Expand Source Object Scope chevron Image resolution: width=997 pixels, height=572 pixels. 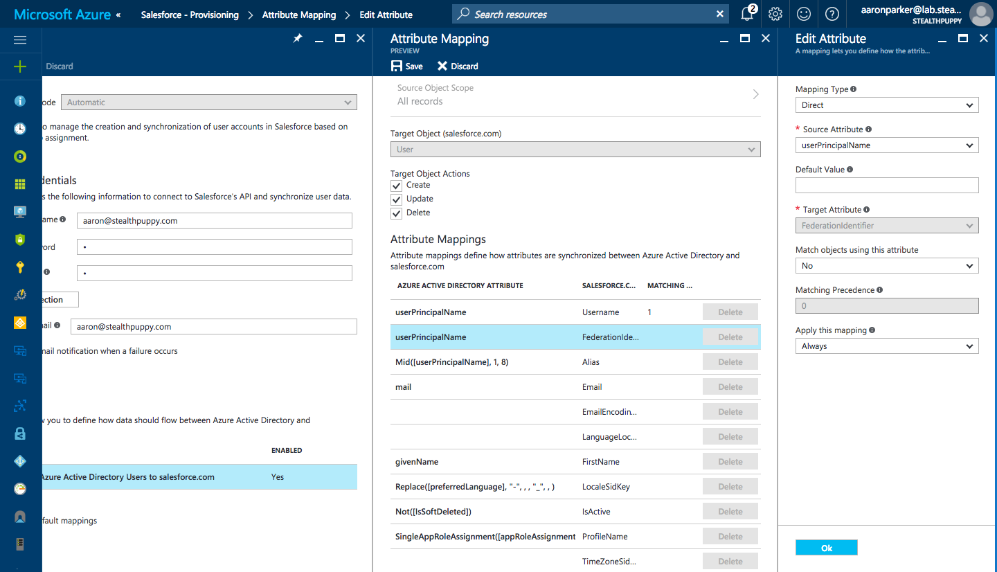[755, 94]
